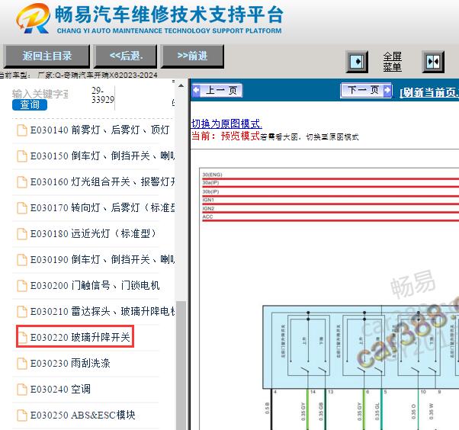The height and width of the screenshot is (430, 459).
Task: Click the 刷新当前页 refresh link
Action: (x=429, y=92)
